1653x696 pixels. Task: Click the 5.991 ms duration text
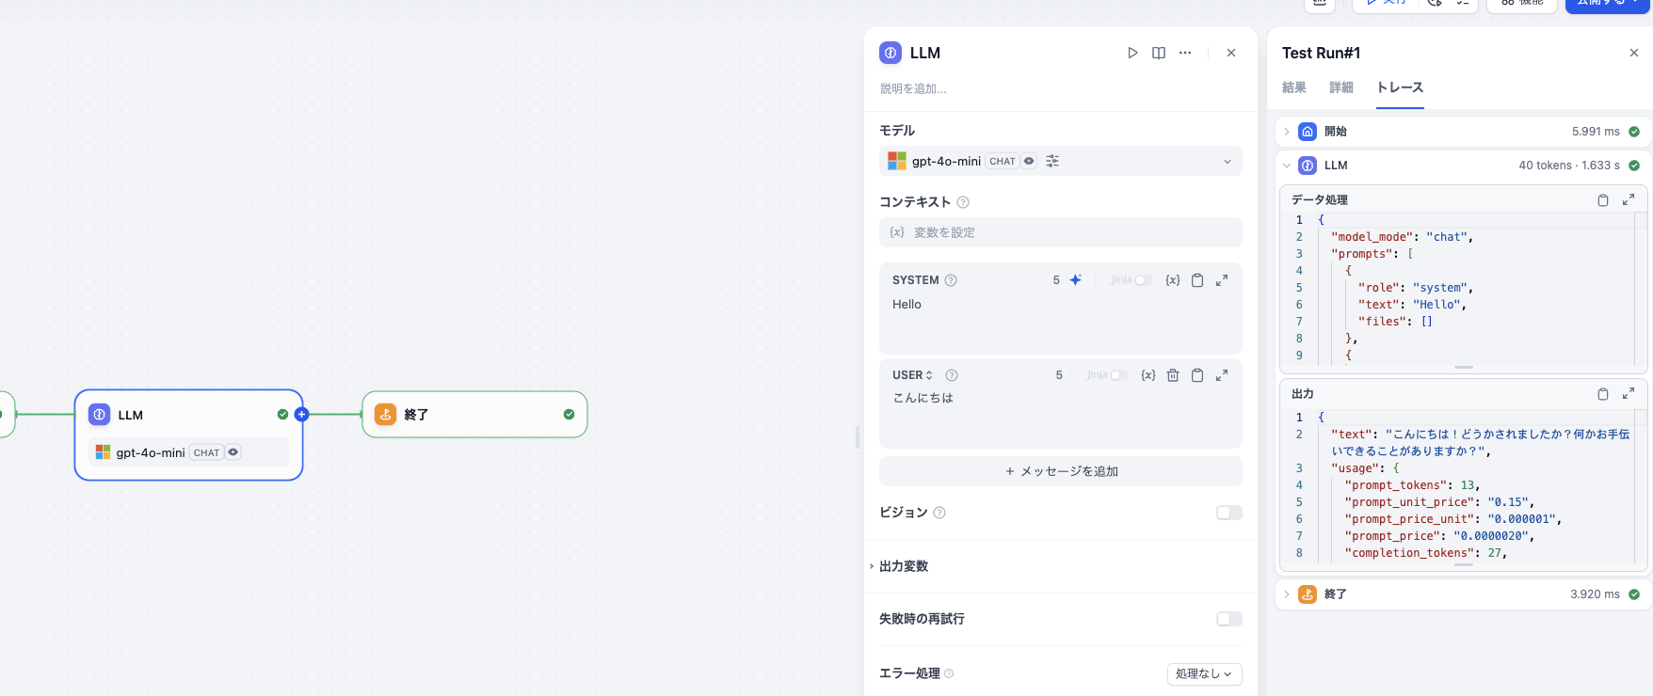click(1596, 132)
